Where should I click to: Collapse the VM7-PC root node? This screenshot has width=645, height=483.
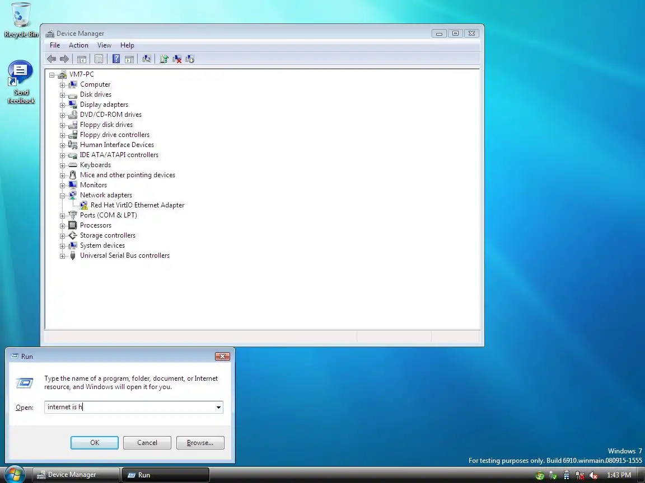[52, 75]
